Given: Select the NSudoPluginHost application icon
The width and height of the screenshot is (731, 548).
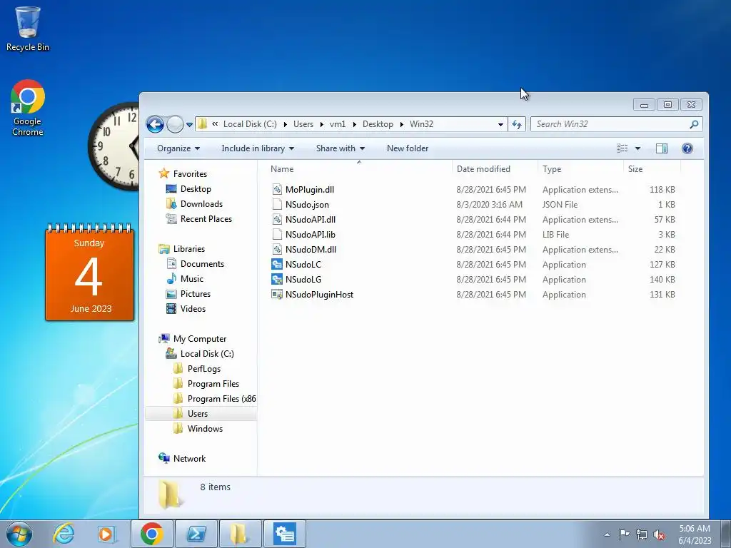Looking at the screenshot, I should [277, 294].
